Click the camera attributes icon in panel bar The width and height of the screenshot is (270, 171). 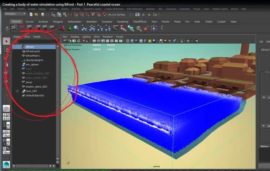click(69, 41)
